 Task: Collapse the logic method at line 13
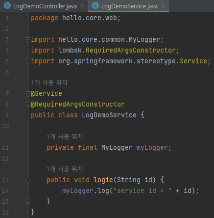tap(28, 180)
